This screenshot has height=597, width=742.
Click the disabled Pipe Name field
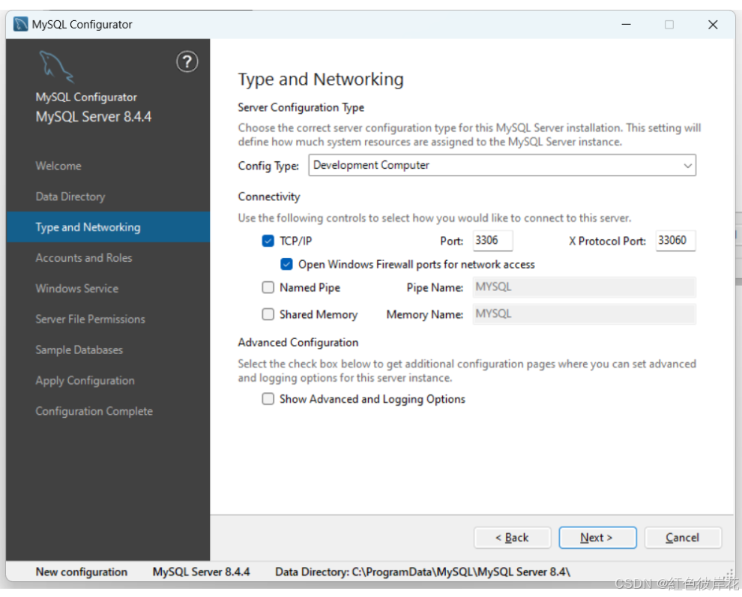tap(584, 287)
